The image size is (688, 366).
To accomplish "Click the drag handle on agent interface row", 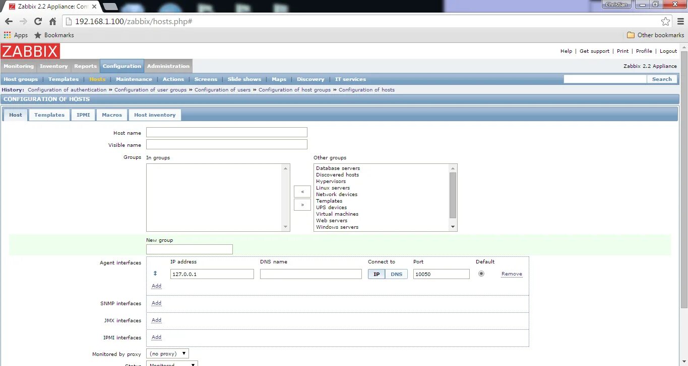I will click(x=156, y=273).
